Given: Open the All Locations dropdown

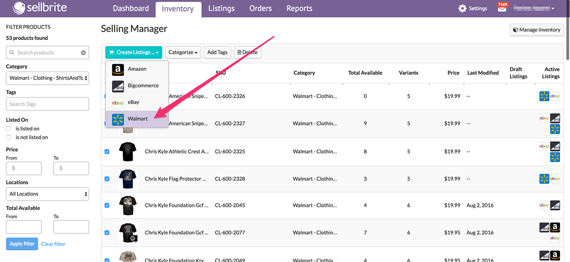Looking at the screenshot, I should point(47,194).
